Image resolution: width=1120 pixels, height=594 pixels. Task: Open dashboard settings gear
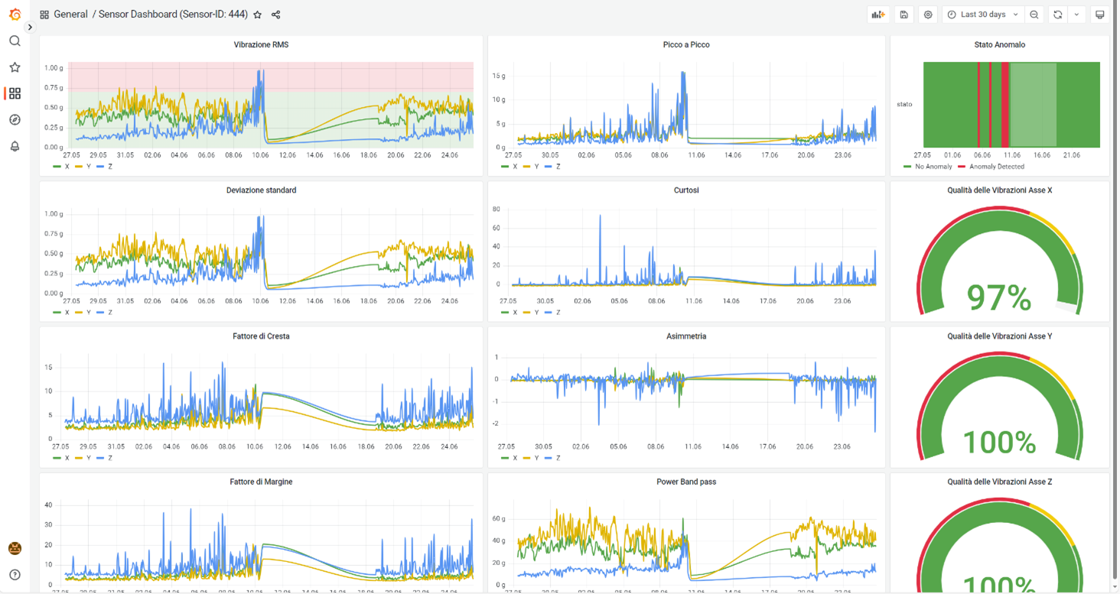(x=928, y=15)
